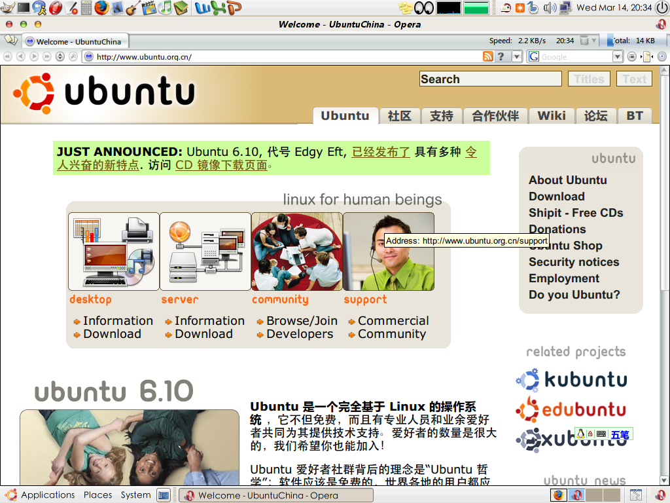The height and width of the screenshot is (503, 670).
Task: Click the desktop computer thumbnail image
Action: click(x=114, y=251)
